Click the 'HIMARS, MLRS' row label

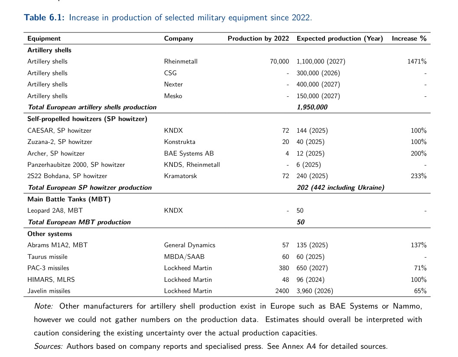pos(51,280)
